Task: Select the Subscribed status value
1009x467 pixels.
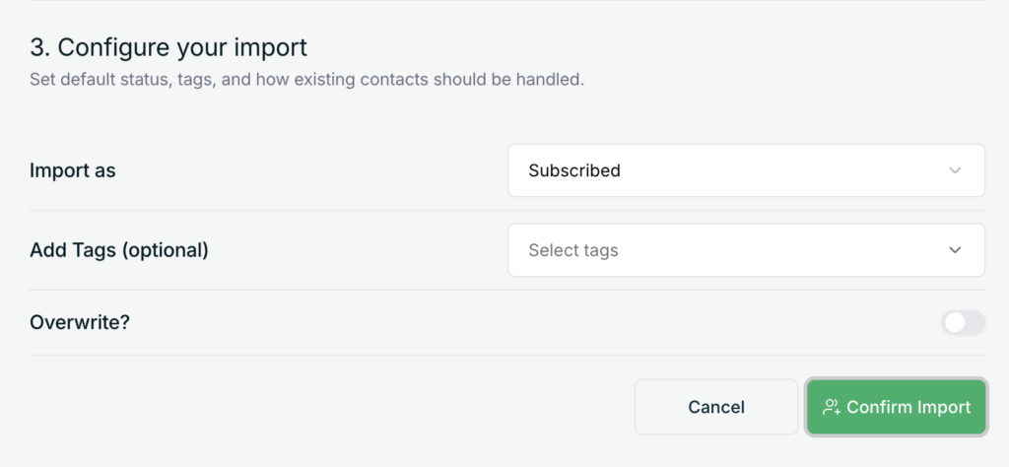Action: tap(574, 170)
